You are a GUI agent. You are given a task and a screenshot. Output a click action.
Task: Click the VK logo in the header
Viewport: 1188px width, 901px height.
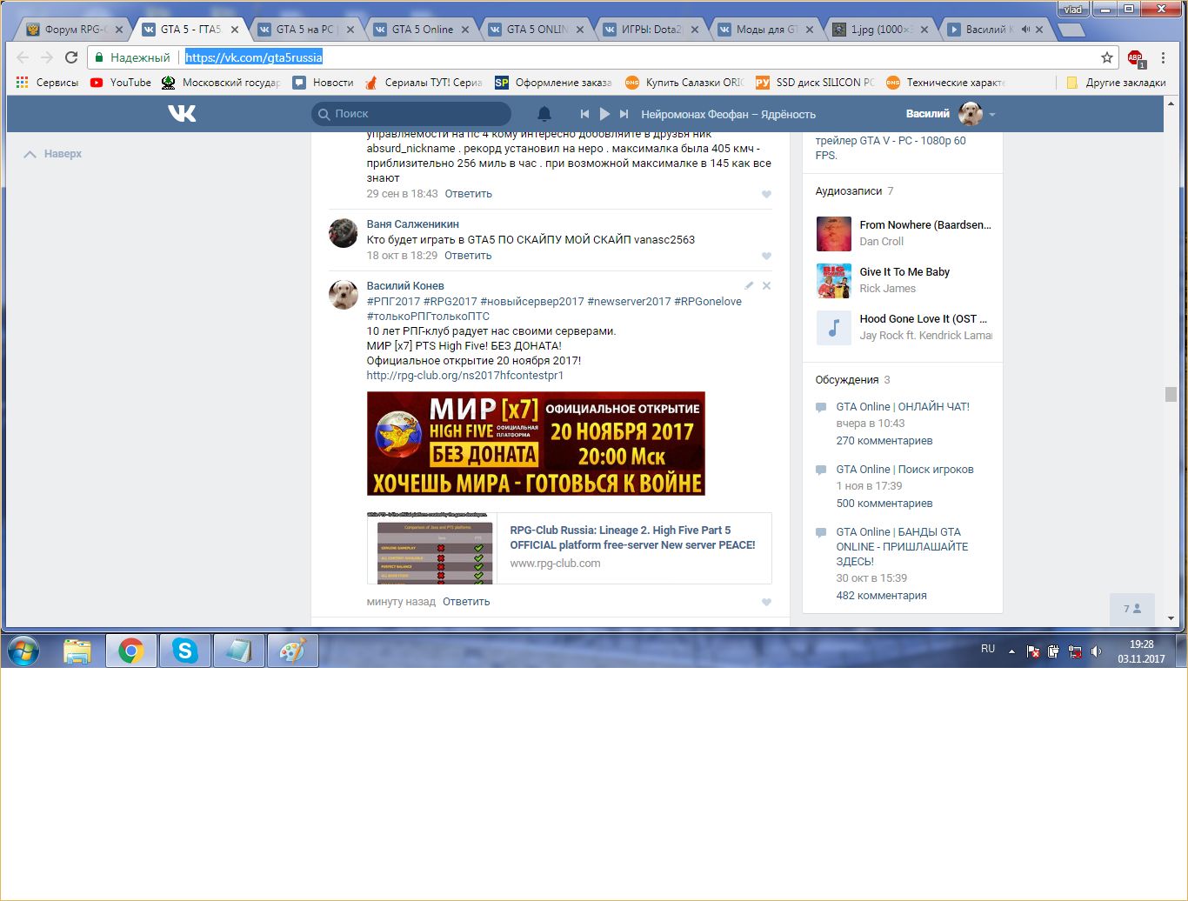tap(182, 113)
